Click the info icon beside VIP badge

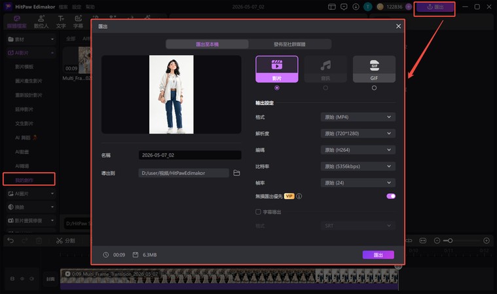[299, 196]
